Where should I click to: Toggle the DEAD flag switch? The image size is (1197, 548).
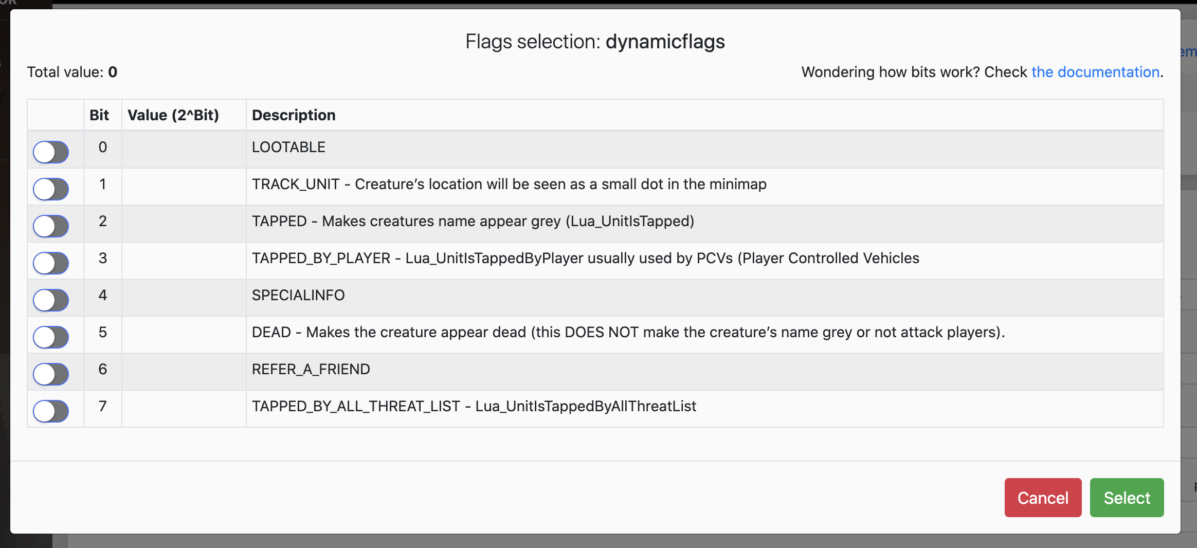[51, 337]
